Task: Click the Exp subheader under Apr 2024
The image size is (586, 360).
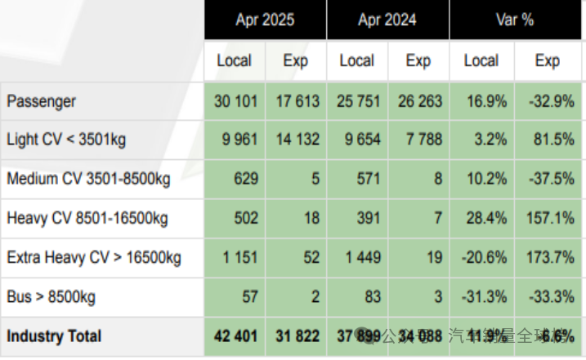Action: point(418,60)
